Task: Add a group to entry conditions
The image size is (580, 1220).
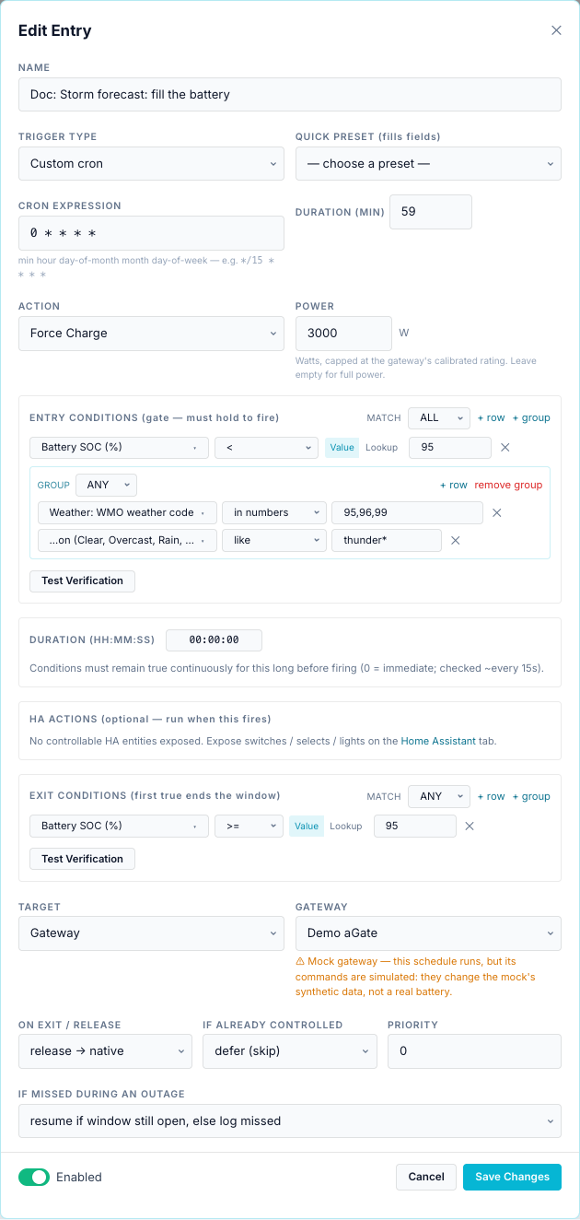Action: [x=531, y=417]
